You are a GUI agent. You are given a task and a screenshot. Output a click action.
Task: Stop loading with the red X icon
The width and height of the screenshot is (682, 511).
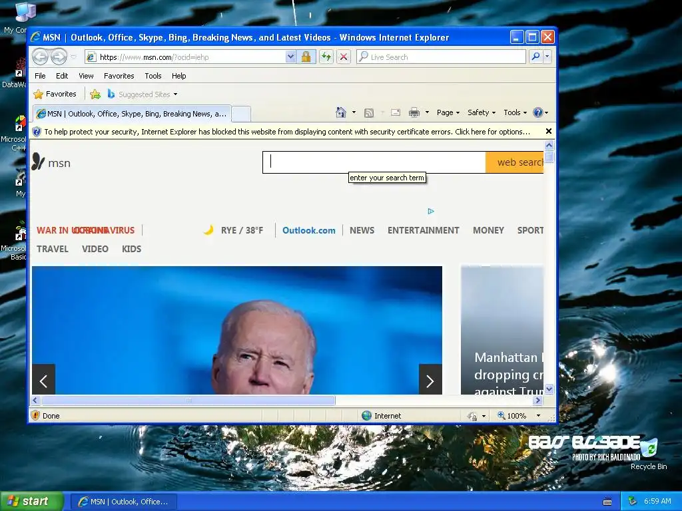click(344, 57)
